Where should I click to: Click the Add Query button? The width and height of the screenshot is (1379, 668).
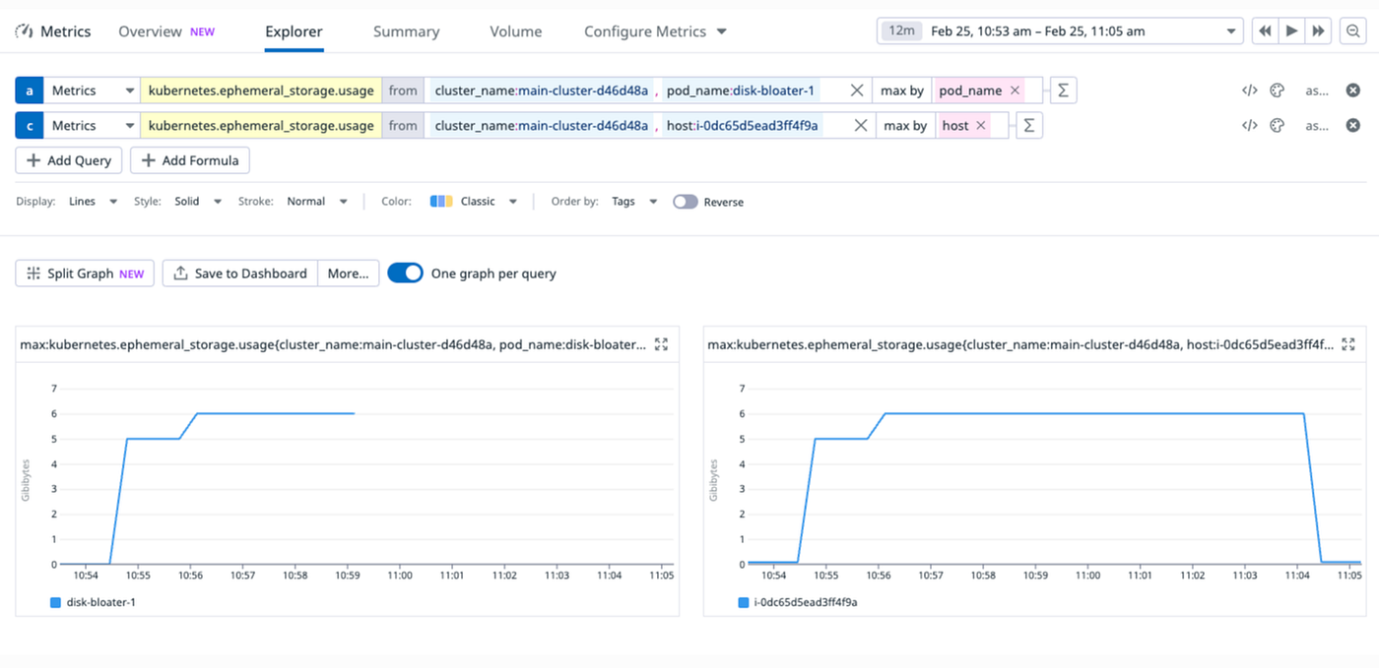(69, 160)
